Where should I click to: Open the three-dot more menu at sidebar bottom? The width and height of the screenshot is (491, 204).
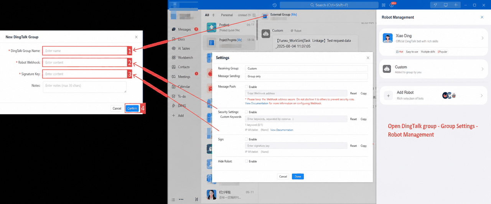[x=181, y=199]
